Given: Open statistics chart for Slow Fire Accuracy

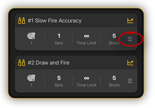Looking at the screenshot, I should click(x=130, y=21).
